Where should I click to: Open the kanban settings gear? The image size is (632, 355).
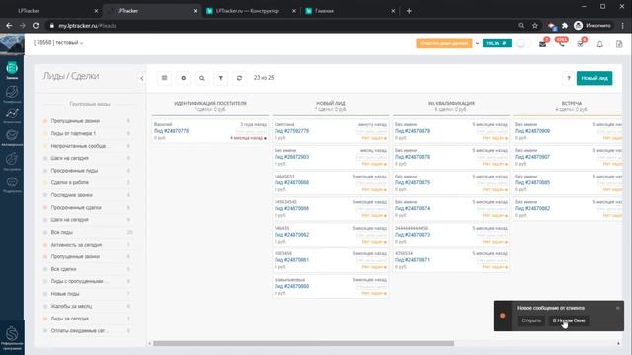[183, 78]
